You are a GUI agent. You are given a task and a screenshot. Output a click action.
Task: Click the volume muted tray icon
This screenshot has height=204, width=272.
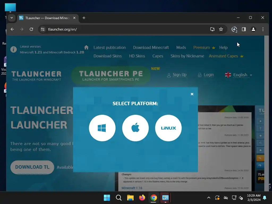tap(241, 198)
